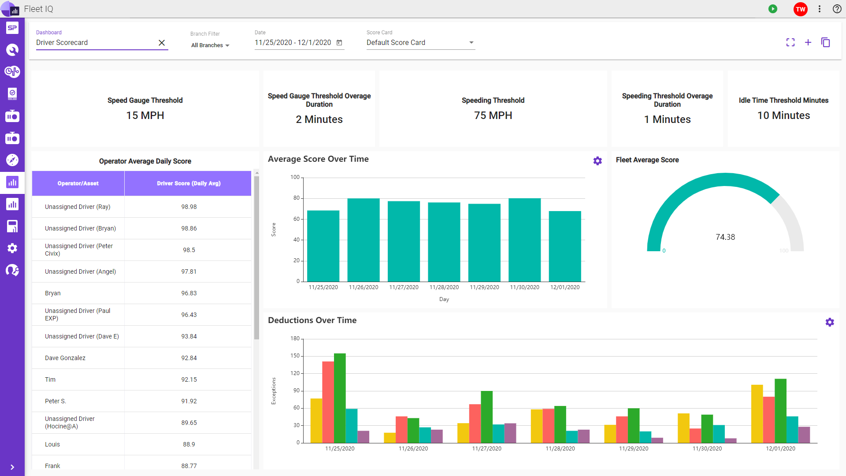Add new dashboard with plus icon
Screen dimensions: 846x476
pyautogui.click(x=808, y=42)
